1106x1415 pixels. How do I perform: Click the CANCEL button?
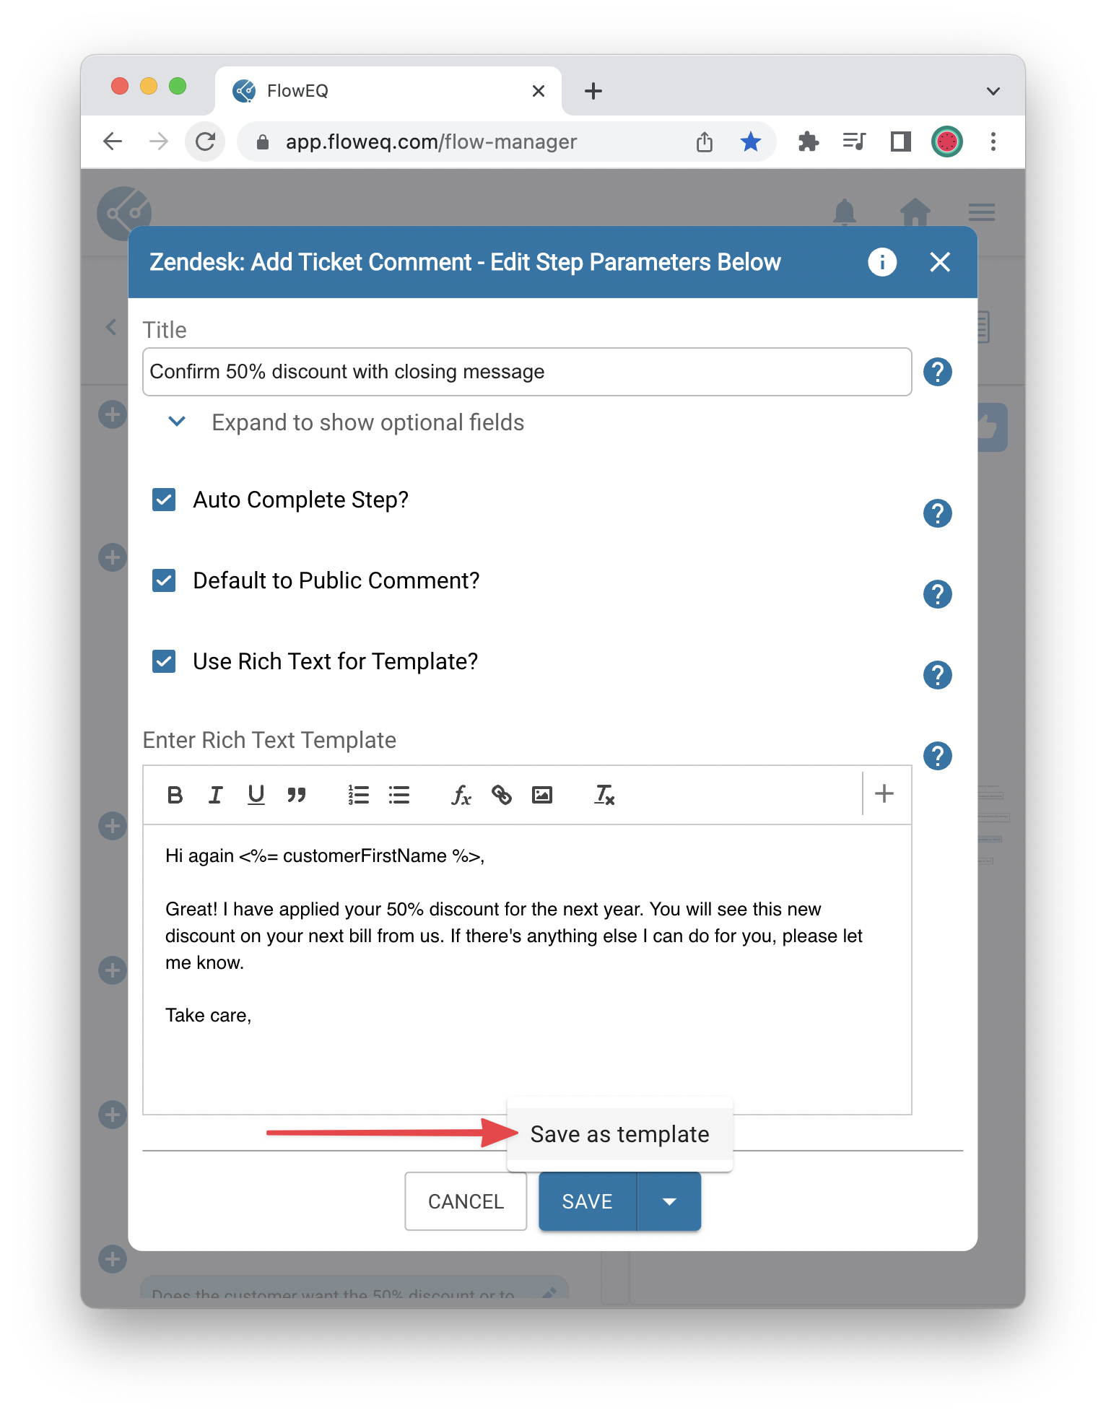(466, 1201)
